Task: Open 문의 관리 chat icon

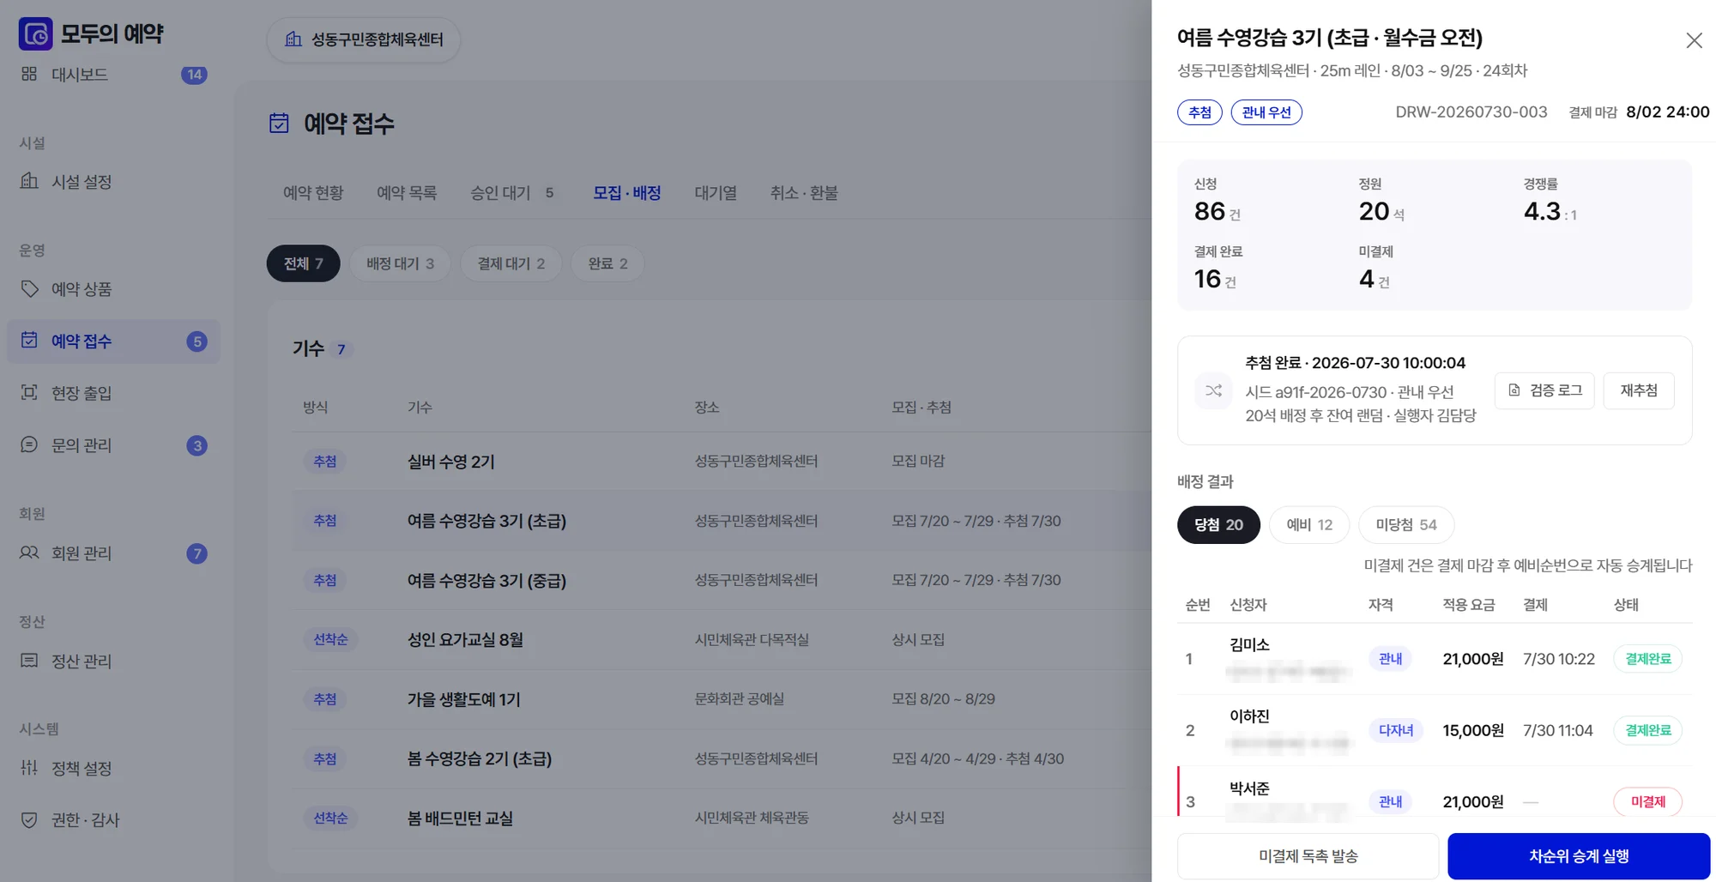Action: (x=29, y=444)
